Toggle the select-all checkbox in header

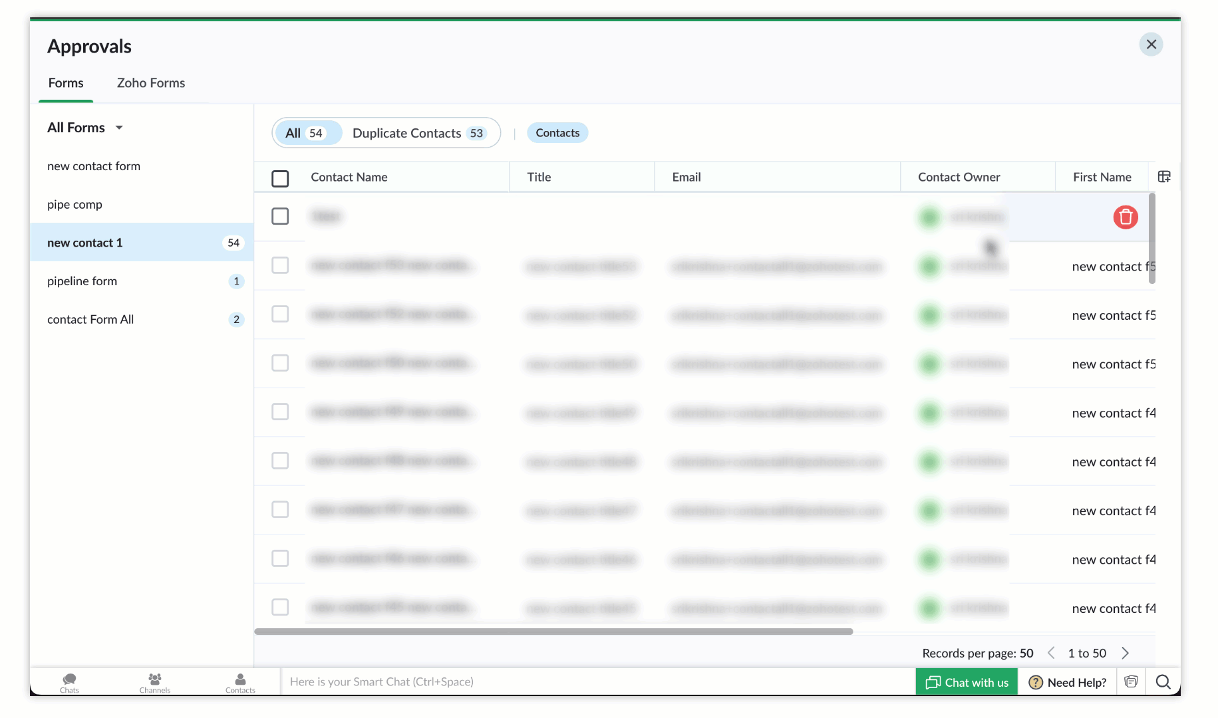pyautogui.click(x=280, y=178)
